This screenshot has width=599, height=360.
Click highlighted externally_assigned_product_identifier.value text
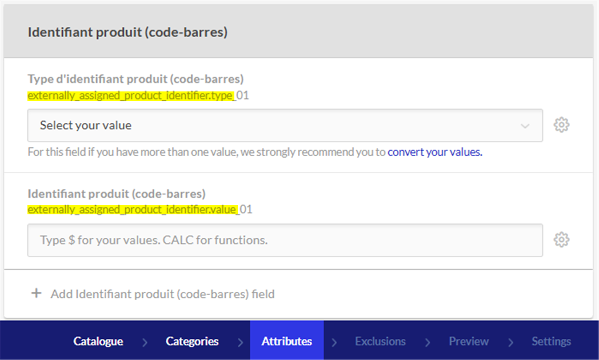pos(132,210)
